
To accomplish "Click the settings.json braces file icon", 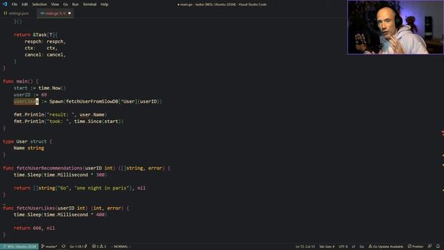I will 6,13.
